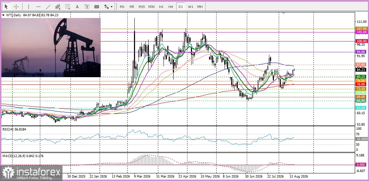
Task: Click the 73.50 price level label
Action: [x=361, y=89]
